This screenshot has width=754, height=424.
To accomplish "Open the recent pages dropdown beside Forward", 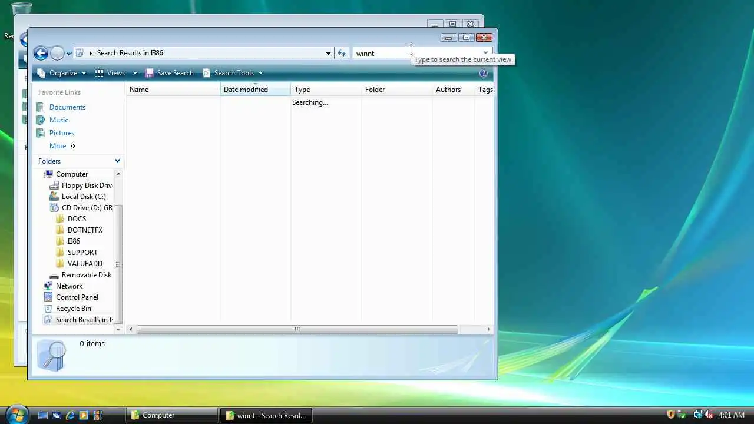I will (x=69, y=54).
